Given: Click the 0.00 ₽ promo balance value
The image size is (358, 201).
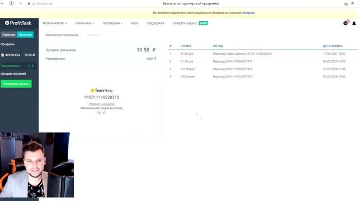Looking at the screenshot, I should (152, 59).
